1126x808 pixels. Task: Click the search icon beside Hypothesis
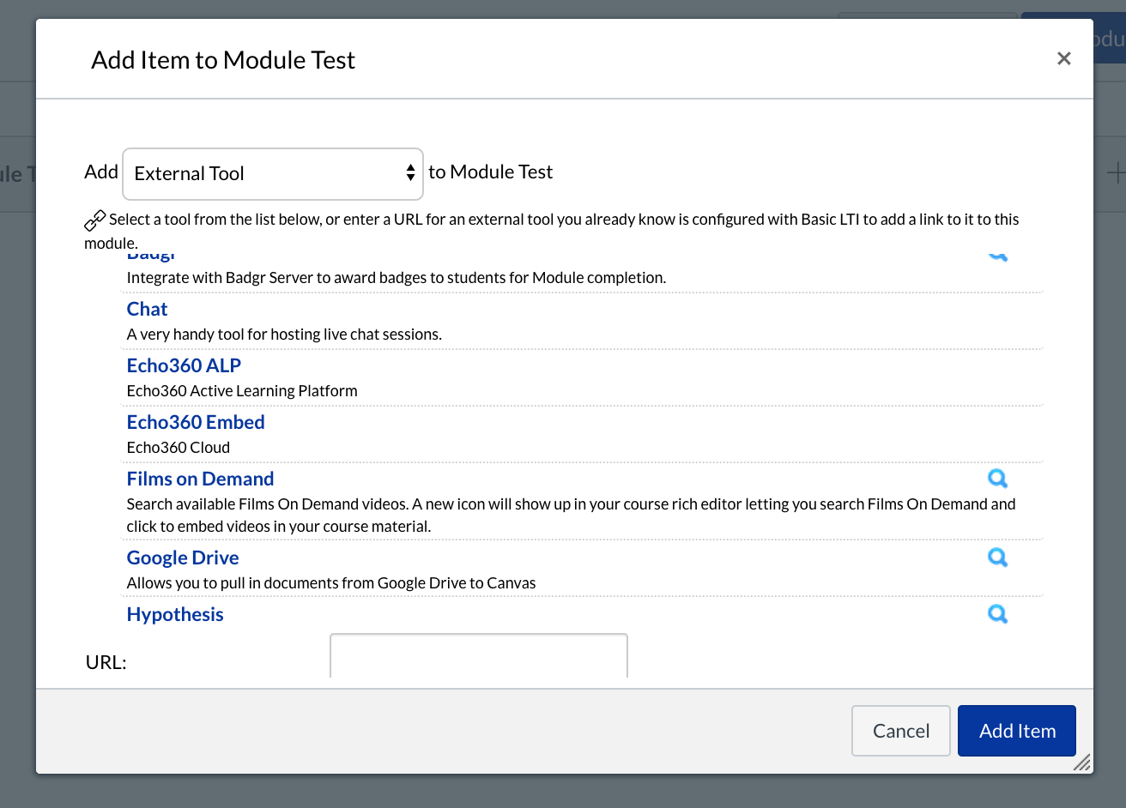tap(997, 614)
